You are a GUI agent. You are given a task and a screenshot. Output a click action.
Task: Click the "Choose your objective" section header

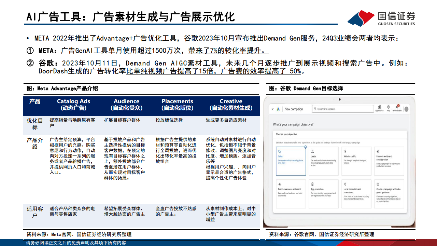click(286, 134)
